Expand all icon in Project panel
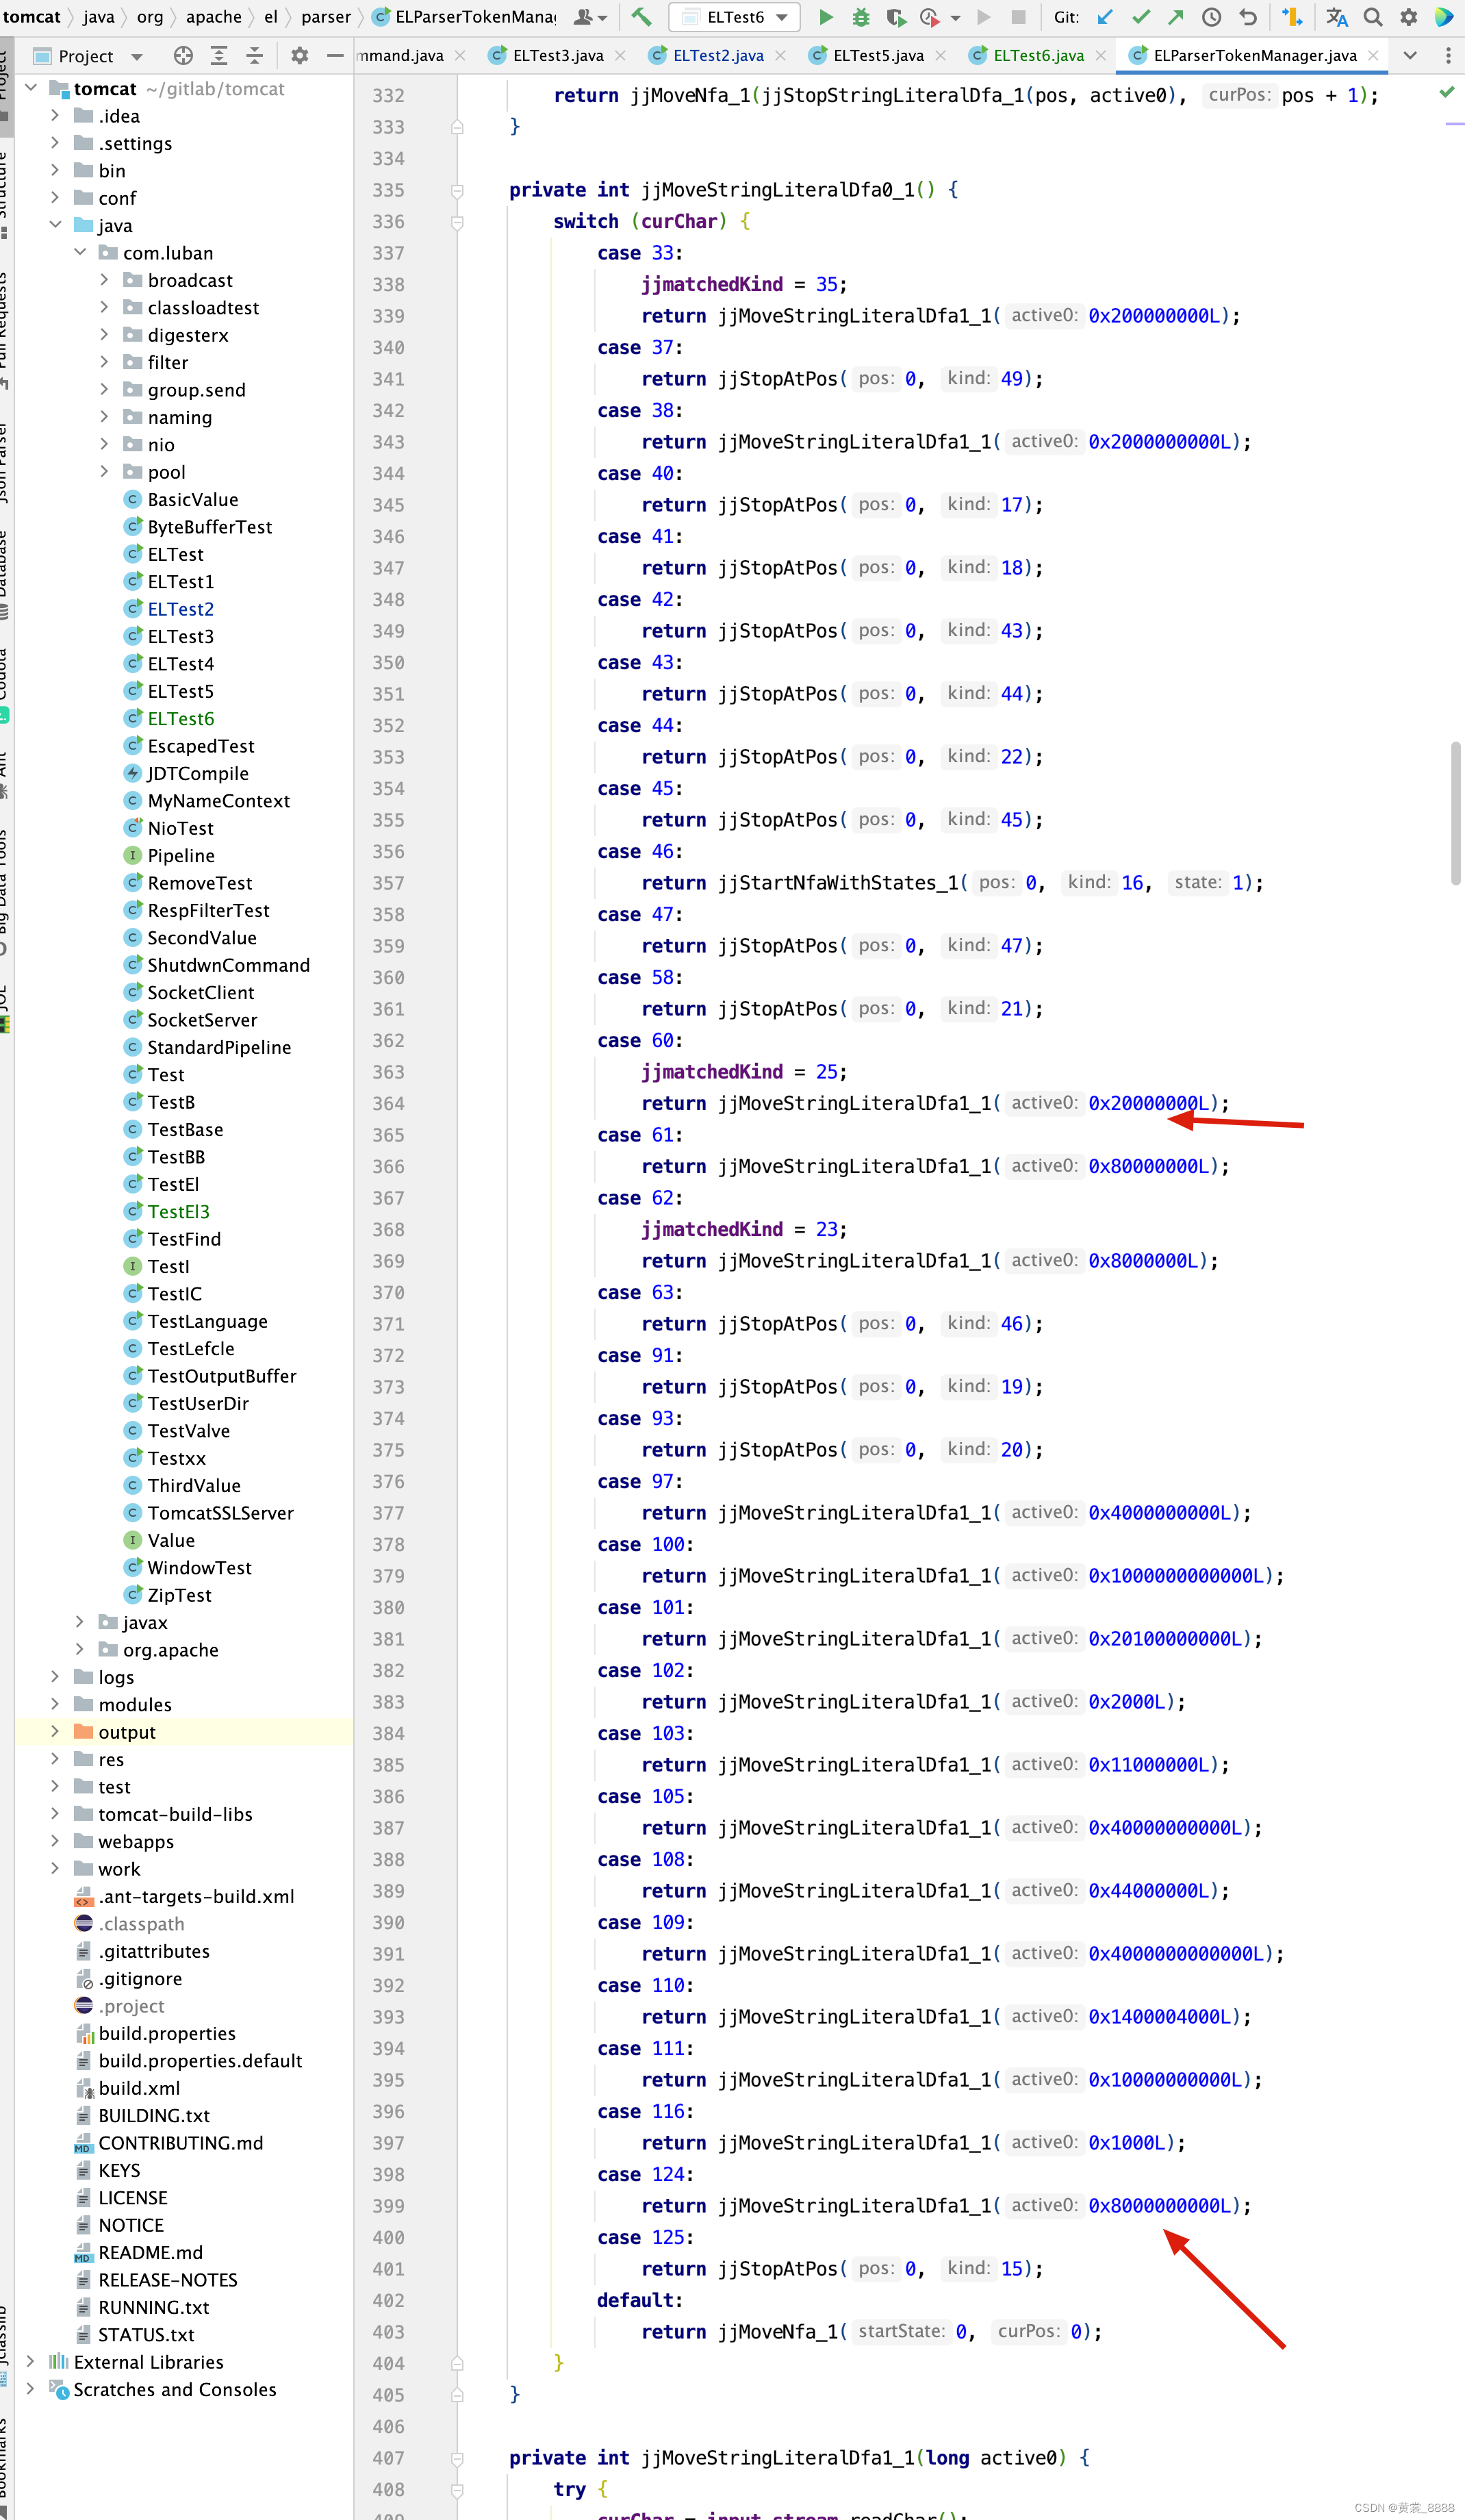 (219, 56)
